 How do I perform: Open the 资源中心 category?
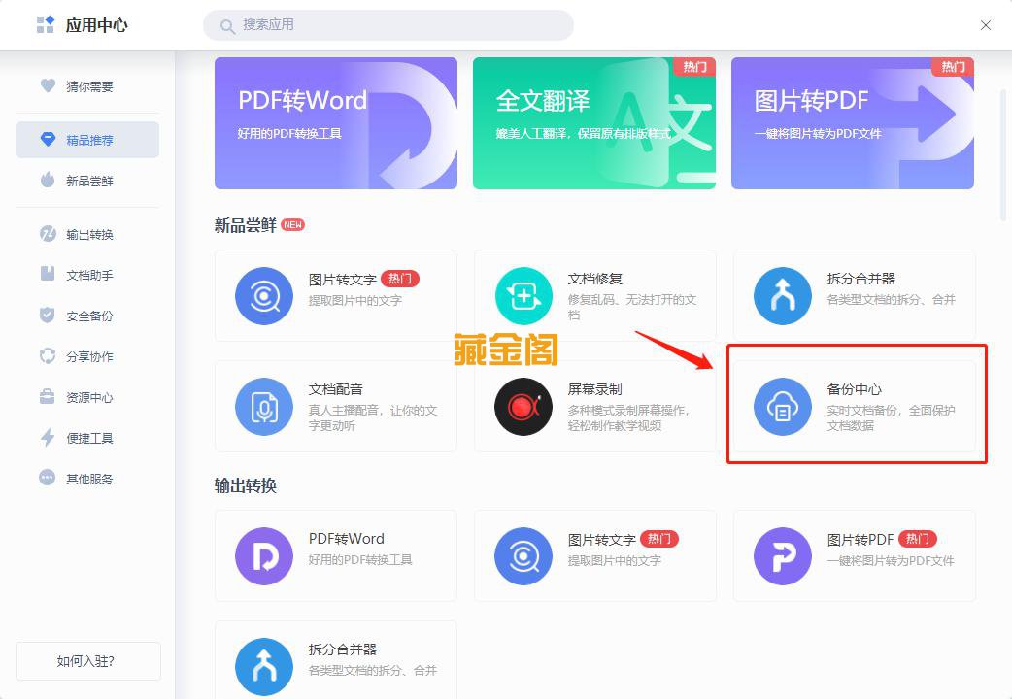pyautogui.click(x=87, y=396)
